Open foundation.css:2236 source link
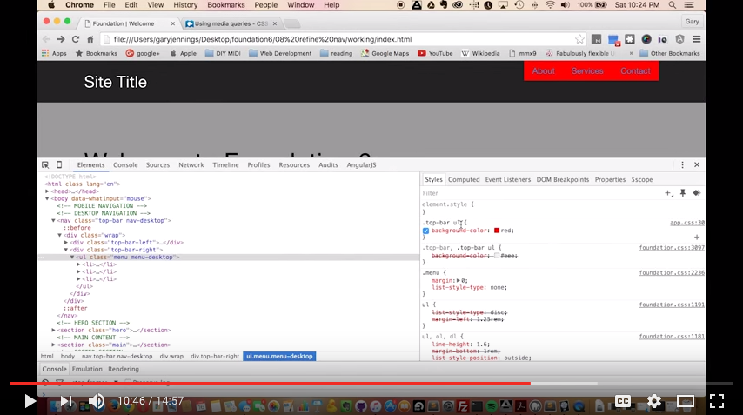Viewport: 743px width, 415px height. 672,273
